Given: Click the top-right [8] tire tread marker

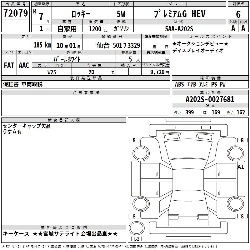Looking at the screenshot, I should click(242, 140).
